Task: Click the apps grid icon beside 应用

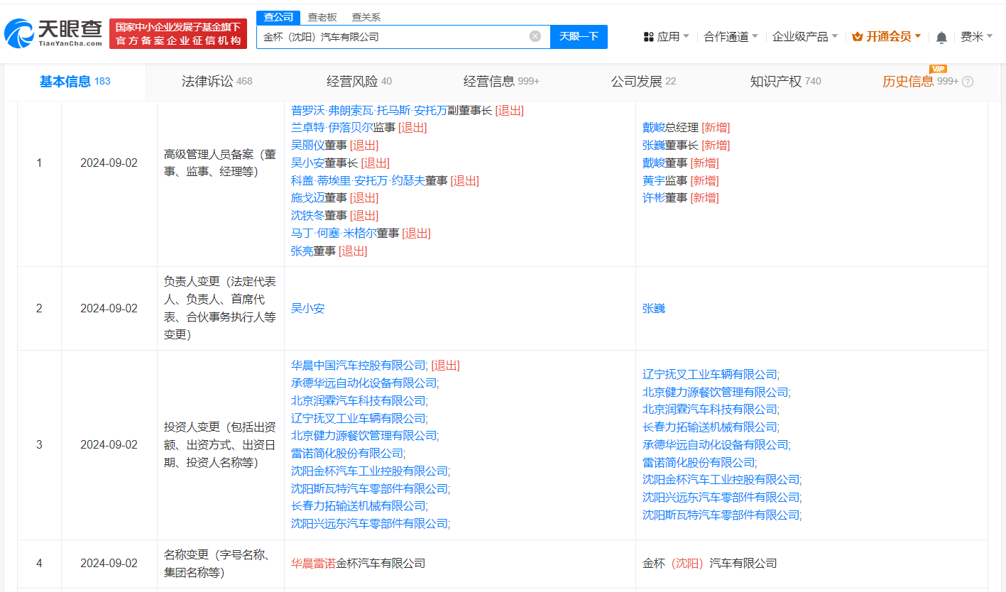Action: (x=648, y=35)
